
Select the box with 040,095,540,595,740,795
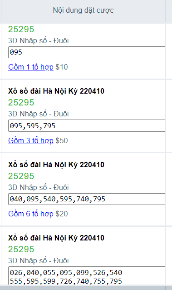87,199
